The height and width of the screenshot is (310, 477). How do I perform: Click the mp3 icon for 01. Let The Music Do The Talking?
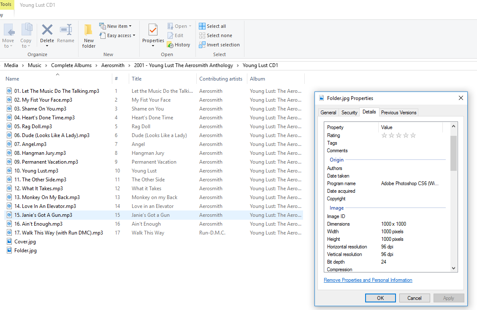coord(9,91)
